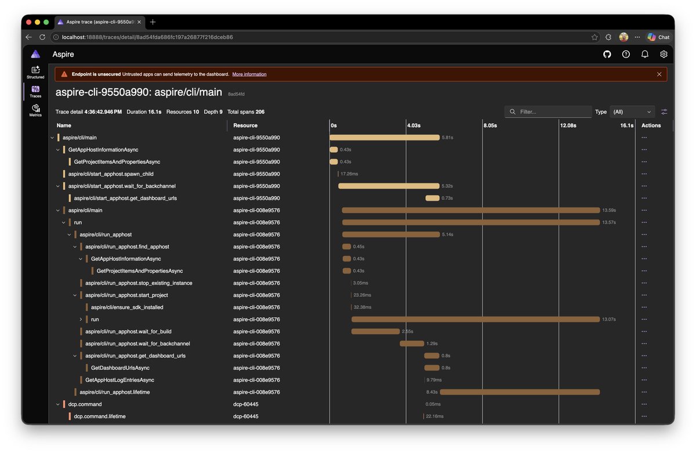Bookmark this page with the star icon
This screenshot has height=453, width=696.
pos(594,37)
